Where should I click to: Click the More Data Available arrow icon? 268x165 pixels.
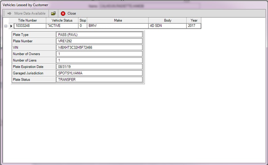click(x=9, y=13)
